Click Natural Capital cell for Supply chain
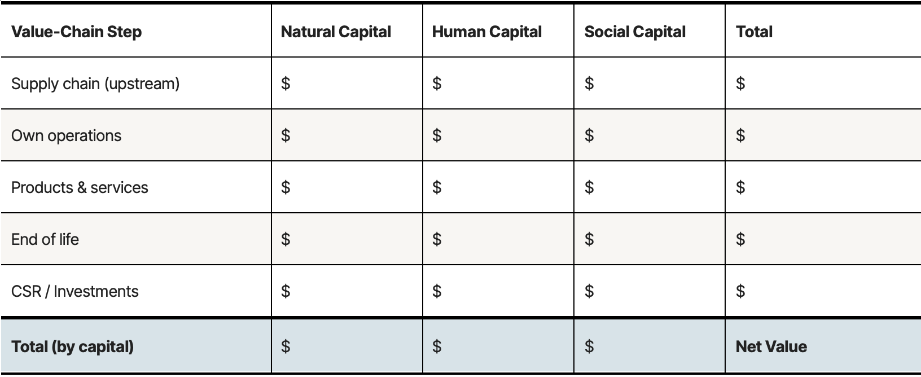 pos(347,84)
